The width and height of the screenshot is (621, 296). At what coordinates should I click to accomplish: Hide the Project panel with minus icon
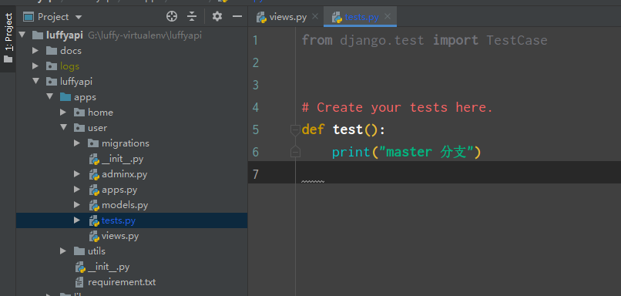tap(237, 16)
